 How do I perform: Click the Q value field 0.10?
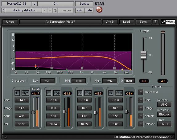[x=129, y=81]
